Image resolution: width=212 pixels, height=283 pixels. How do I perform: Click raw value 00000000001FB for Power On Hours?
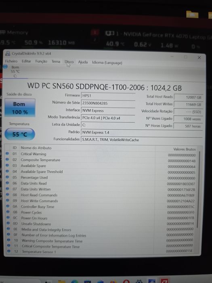(181, 218)
